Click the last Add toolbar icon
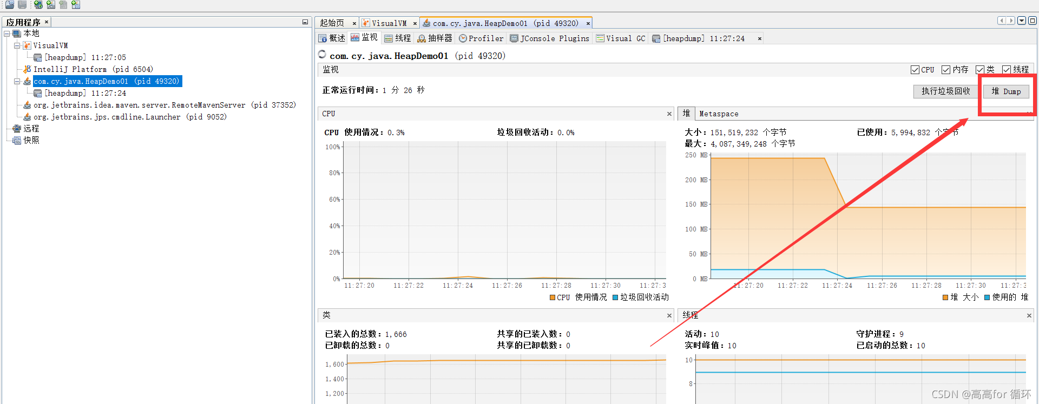The image size is (1039, 404). coord(76,5)
